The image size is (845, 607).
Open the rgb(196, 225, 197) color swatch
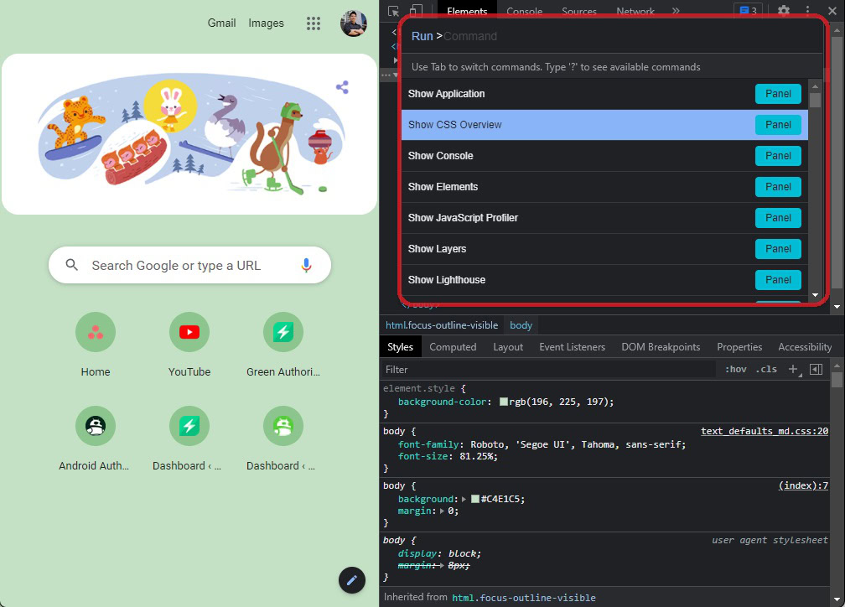click(x=503, y=402)
